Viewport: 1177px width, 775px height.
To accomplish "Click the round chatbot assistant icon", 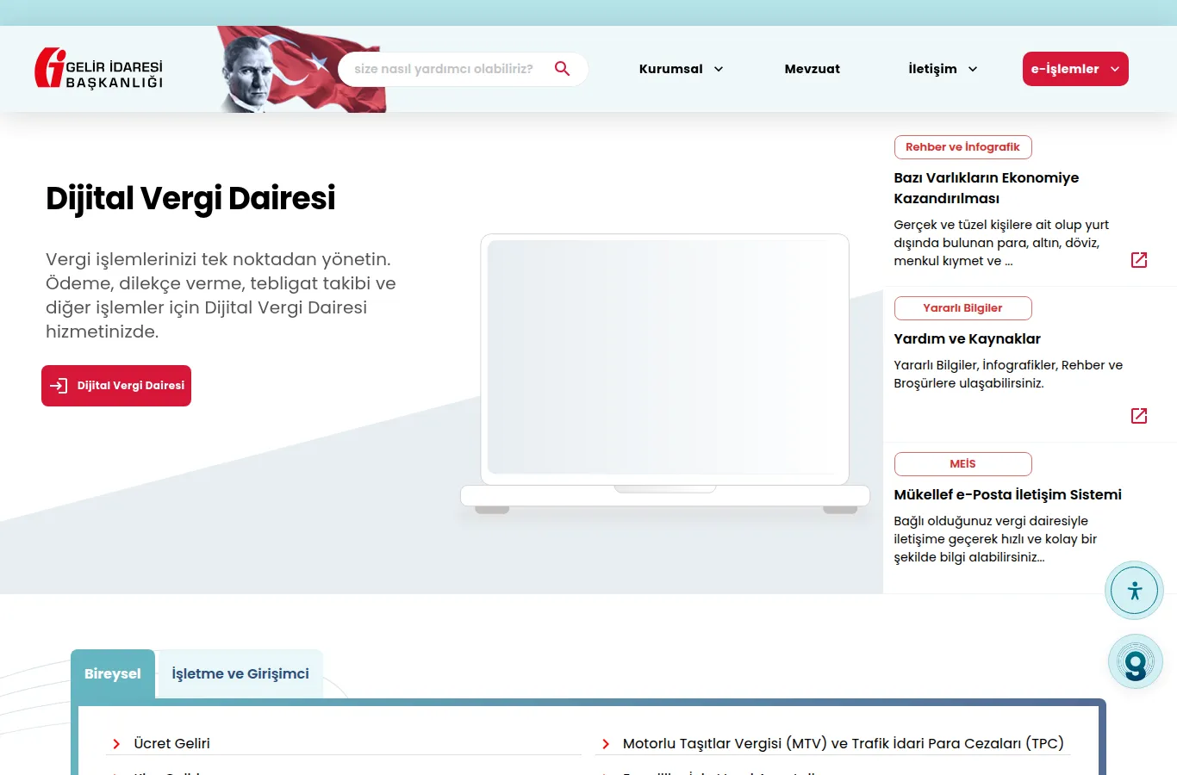I will [x=1136, y=662].
